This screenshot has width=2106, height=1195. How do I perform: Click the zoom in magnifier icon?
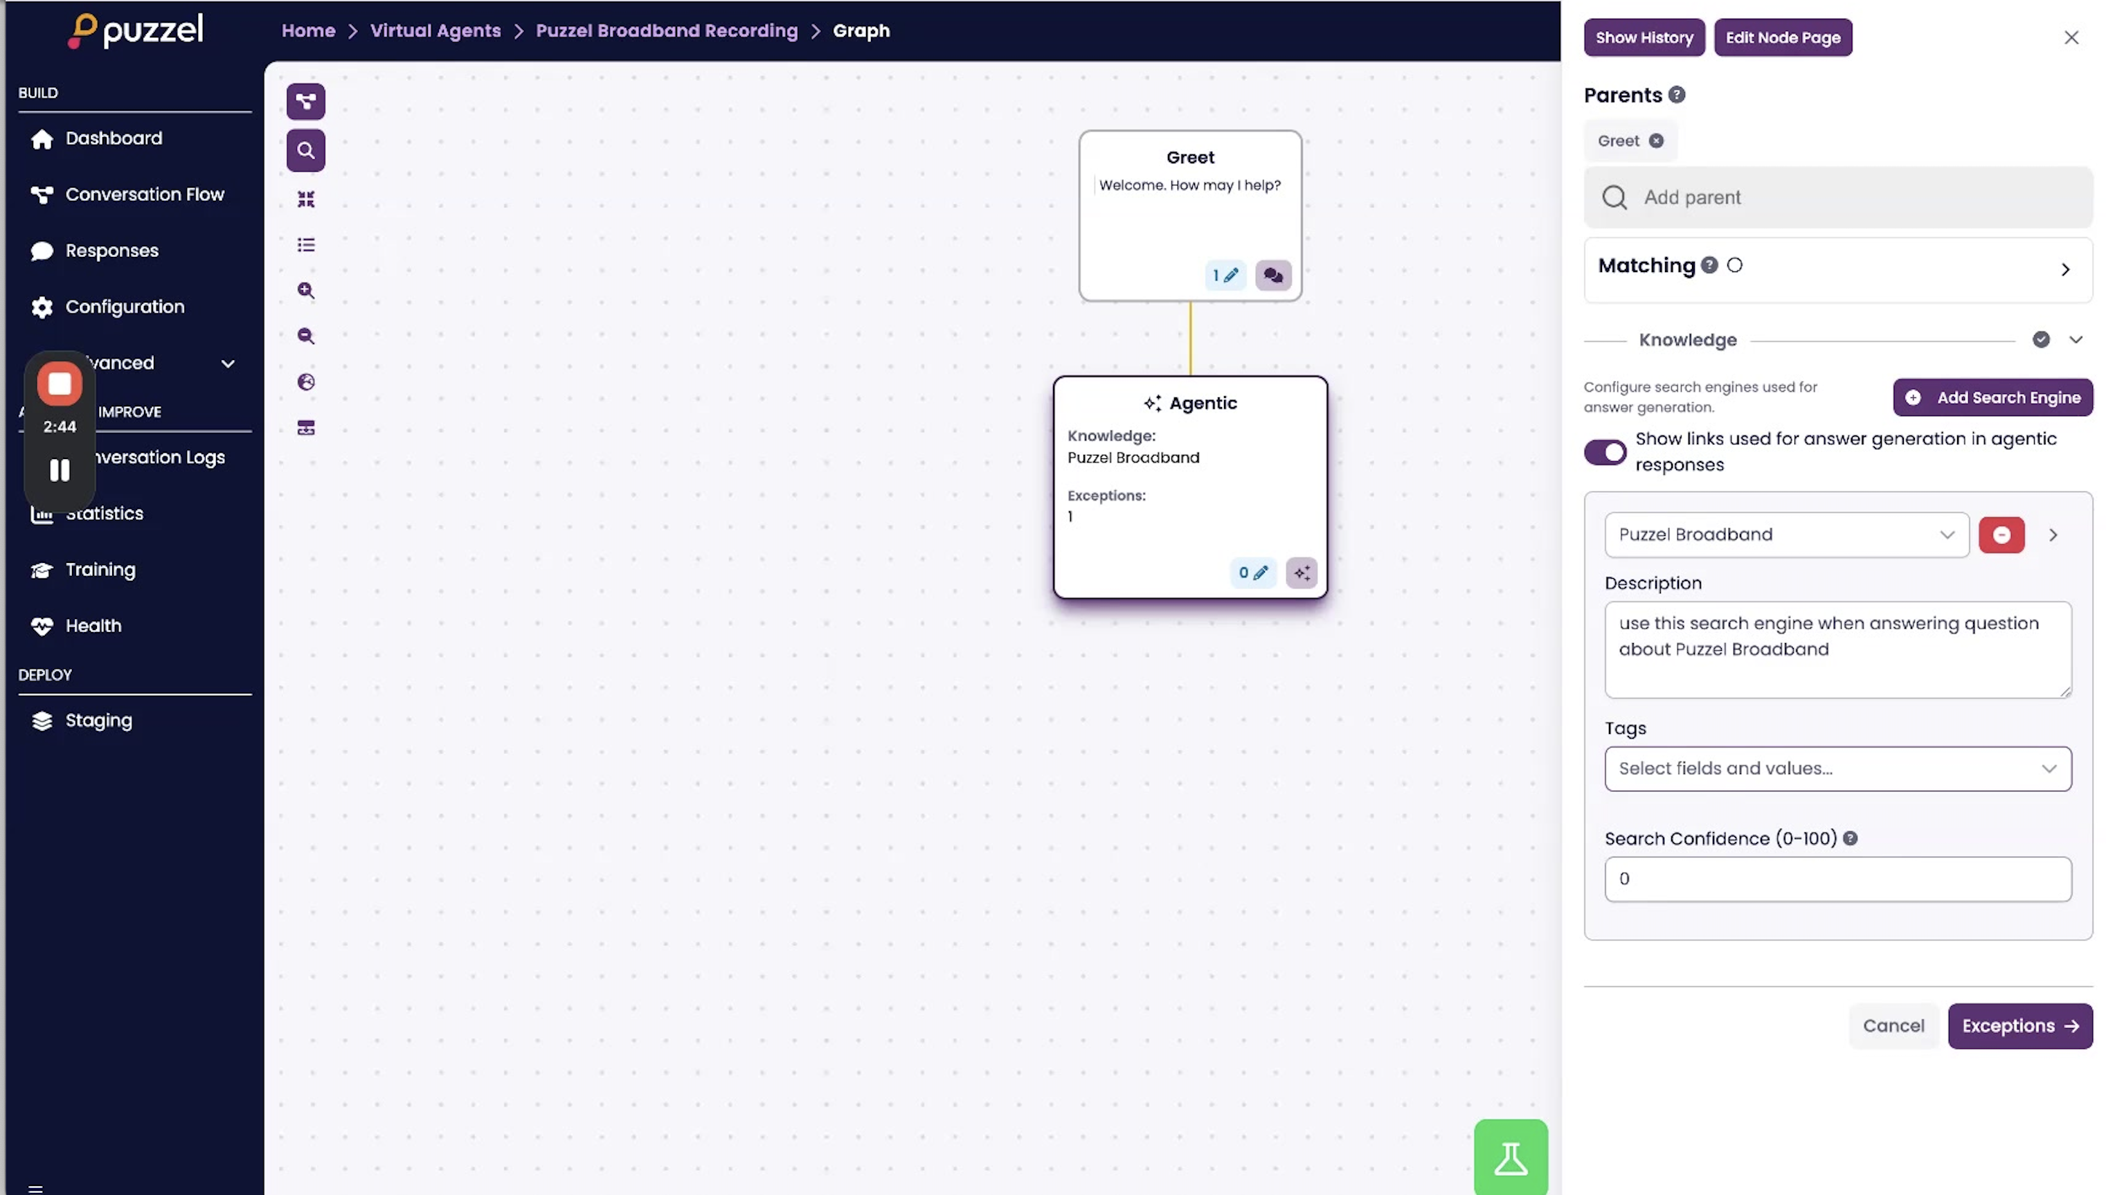(x=305, y=291)
